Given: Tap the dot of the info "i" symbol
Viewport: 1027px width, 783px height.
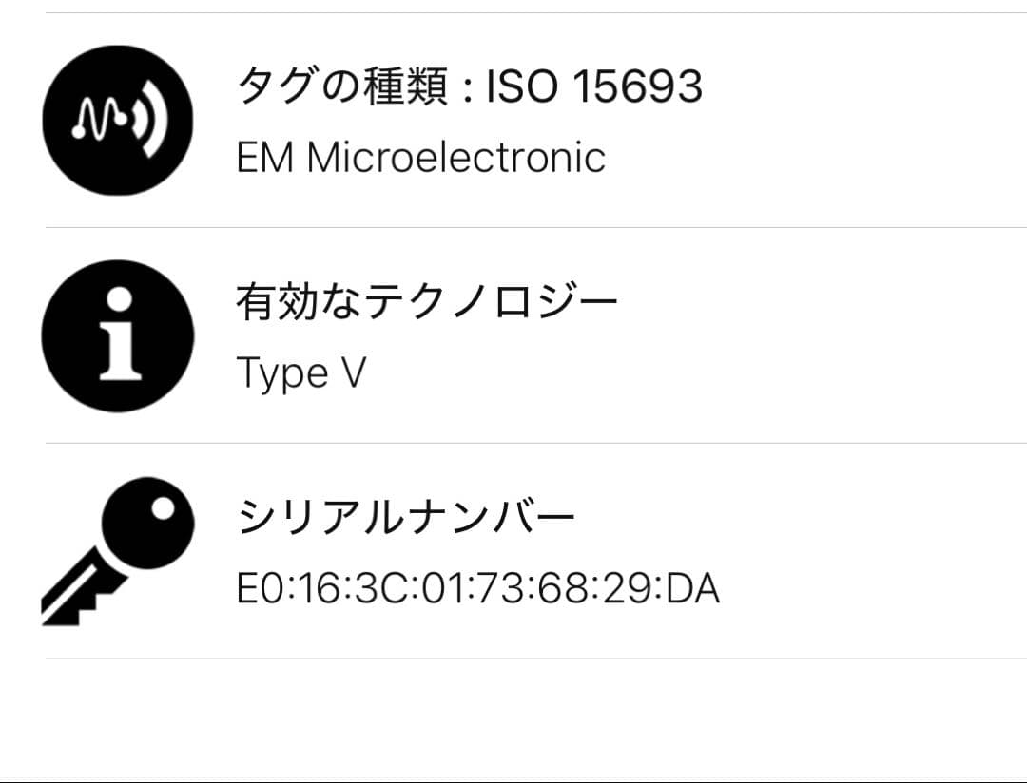Looking at the screenshot, I should 119,299.
